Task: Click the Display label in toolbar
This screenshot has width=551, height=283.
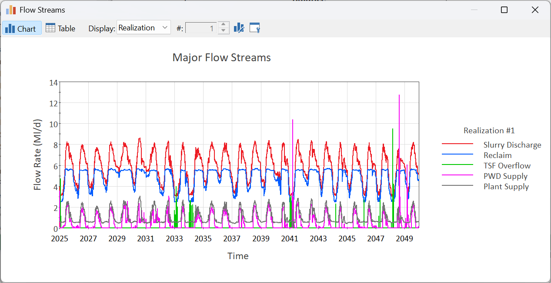Action: pos(102,29)
